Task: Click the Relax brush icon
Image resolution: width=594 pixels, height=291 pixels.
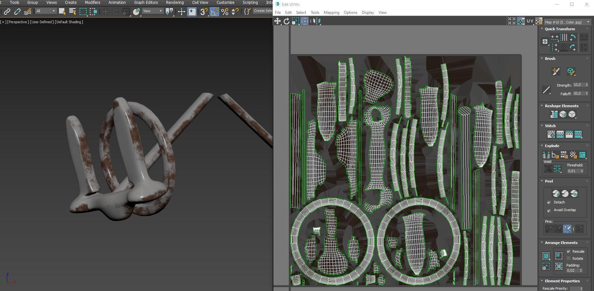Action: pyautogui.click(x=571, y=71)
